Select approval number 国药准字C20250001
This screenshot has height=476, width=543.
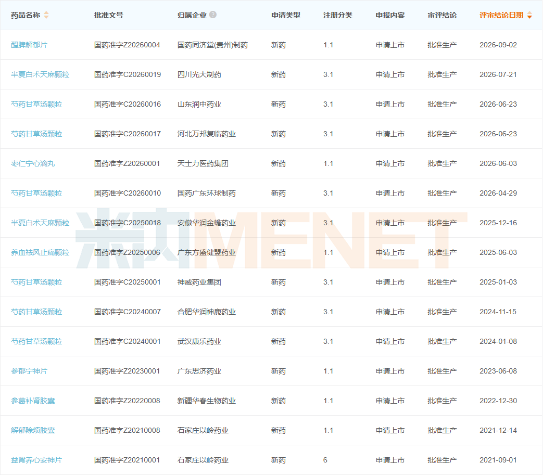tap(128, 282)
